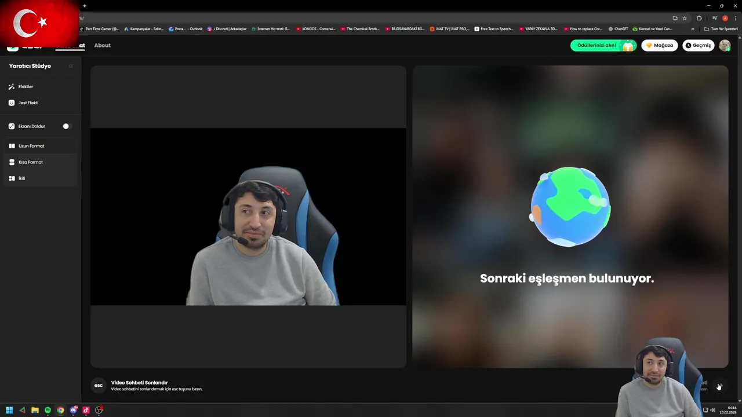Open the Kampanyalar bookmark

pyautogui.click(x=144, y=29)
